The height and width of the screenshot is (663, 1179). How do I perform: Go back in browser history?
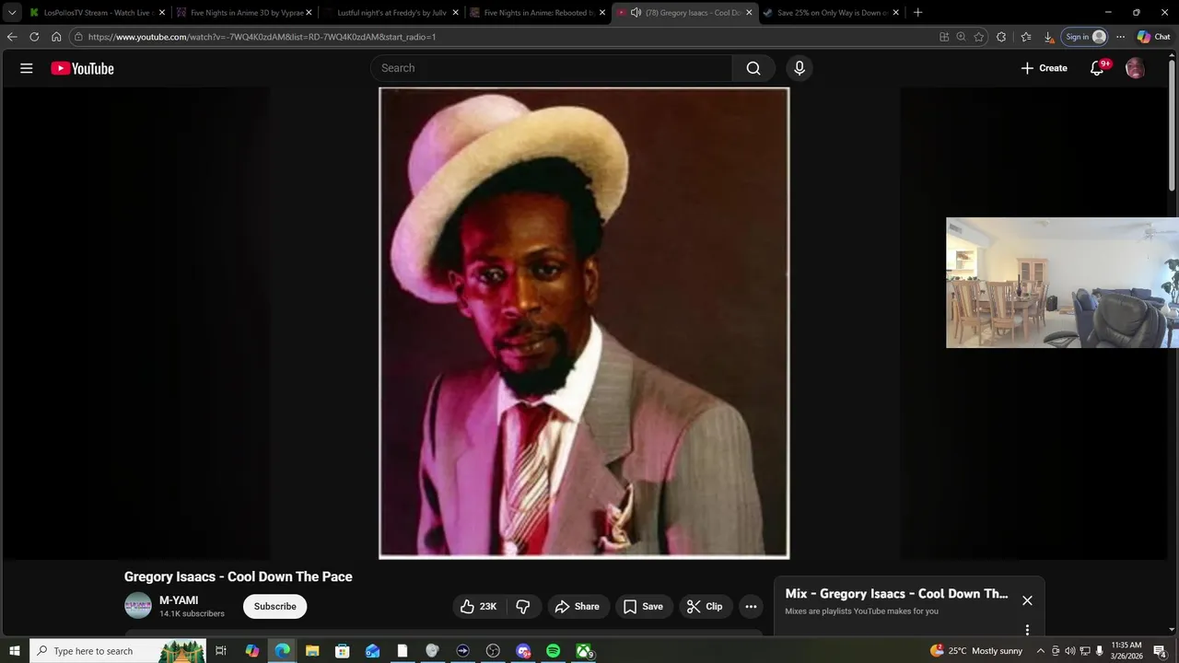click(x=12, y=37)
